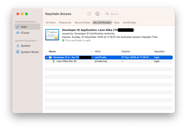
Task: Switch to Passwords tab
Action: coord(65,22)
